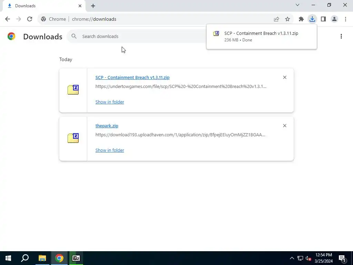Click the taskbar clock showing 12:54 PM
Viewport: 353px width, 265px height.
click(x=323, y=258)
